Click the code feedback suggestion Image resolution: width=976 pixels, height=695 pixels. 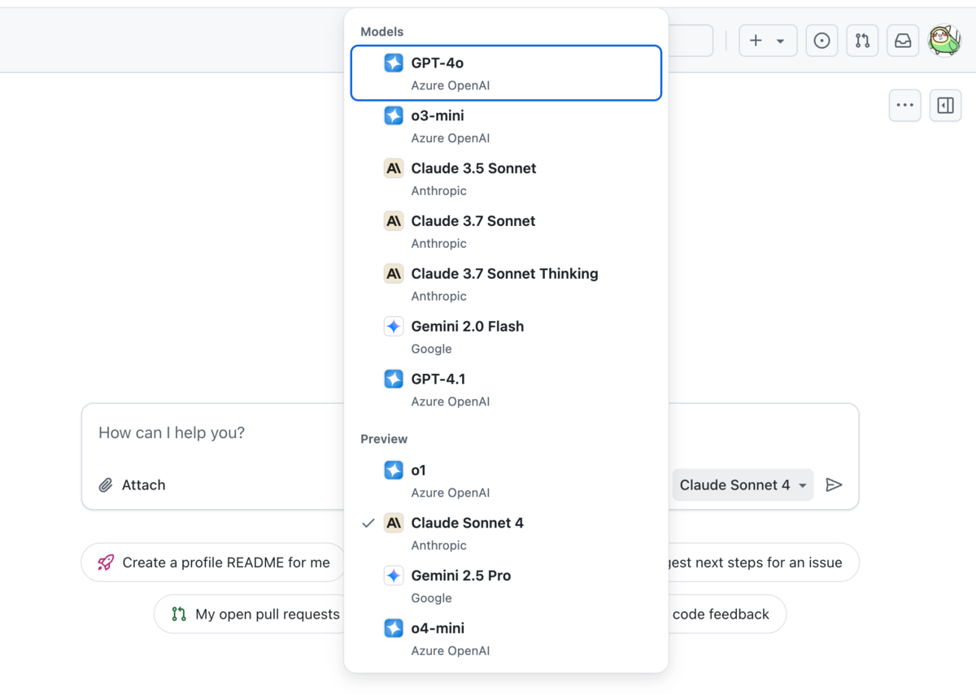726,615
